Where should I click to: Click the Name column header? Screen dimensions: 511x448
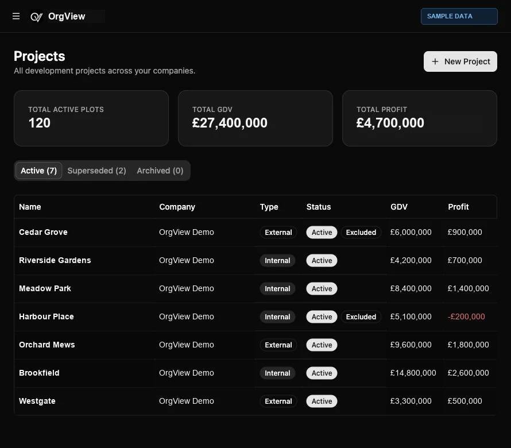30,207
